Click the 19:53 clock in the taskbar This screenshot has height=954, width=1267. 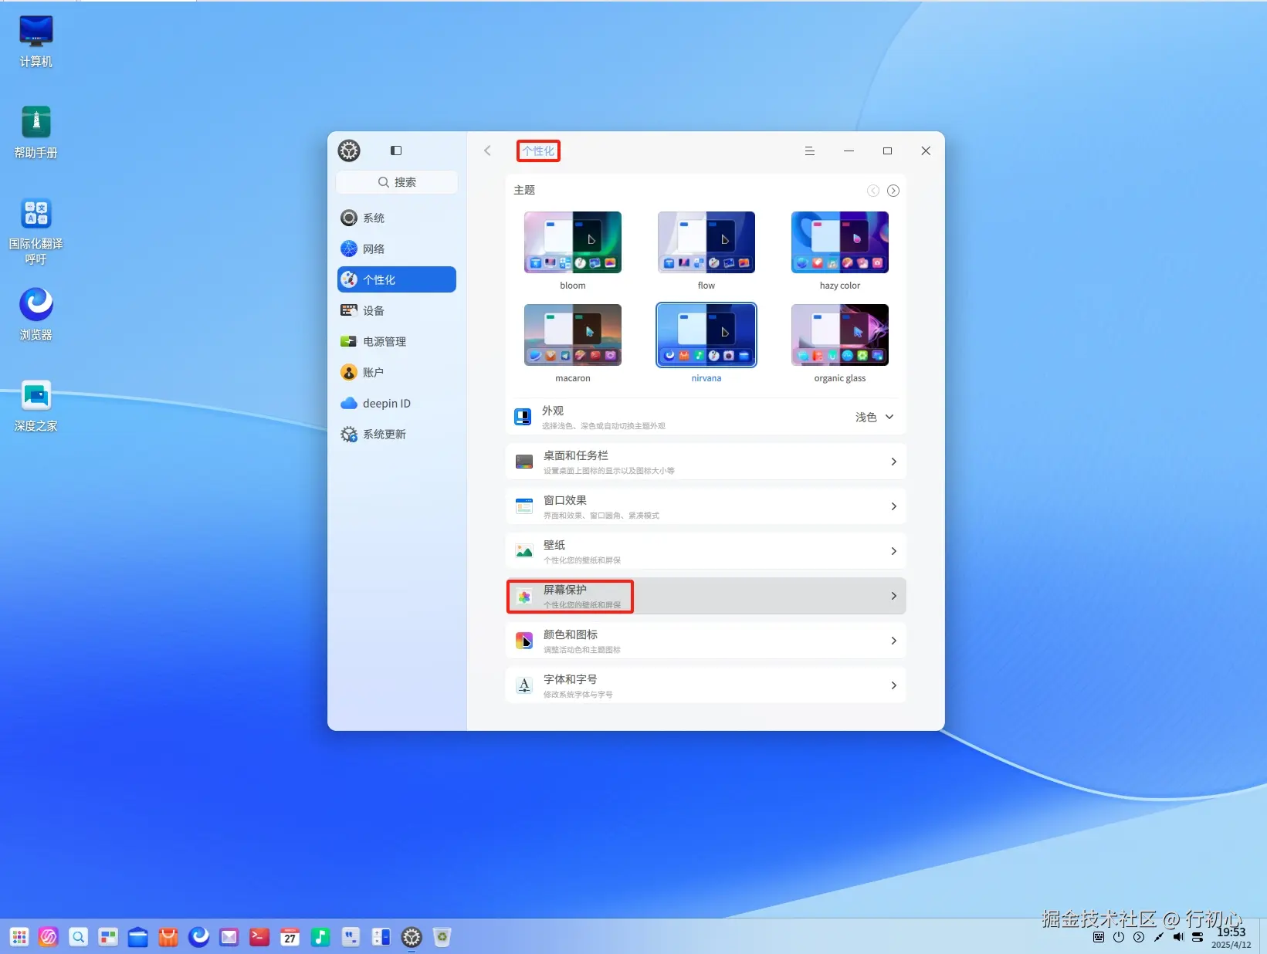coord(1231,932)
